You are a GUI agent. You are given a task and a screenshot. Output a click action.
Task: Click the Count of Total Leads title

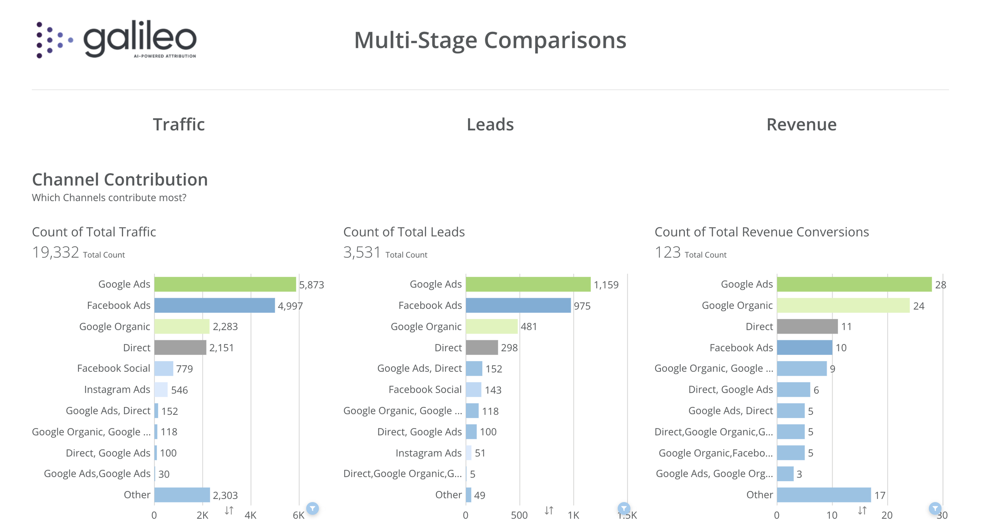pos(404,232)
